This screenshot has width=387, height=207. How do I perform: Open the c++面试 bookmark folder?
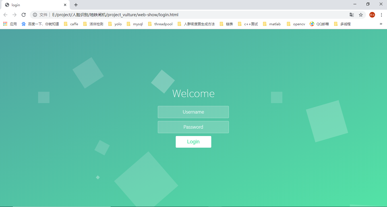coord(248,24)
